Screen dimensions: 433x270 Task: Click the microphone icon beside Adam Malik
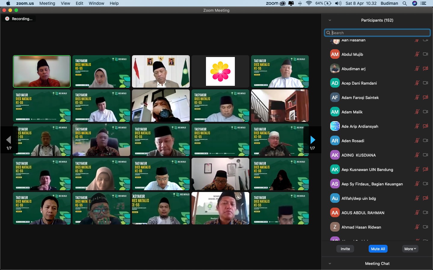pos(417,112)
